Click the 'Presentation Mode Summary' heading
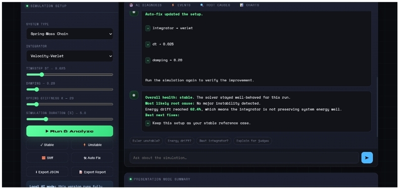 pos(162,179)
